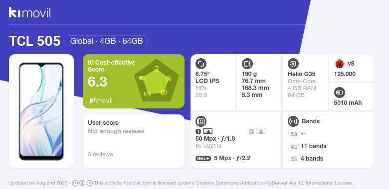Click the Ki Cost-effective Score pentagon chart
Screen dimensions: 389x189
157,80
